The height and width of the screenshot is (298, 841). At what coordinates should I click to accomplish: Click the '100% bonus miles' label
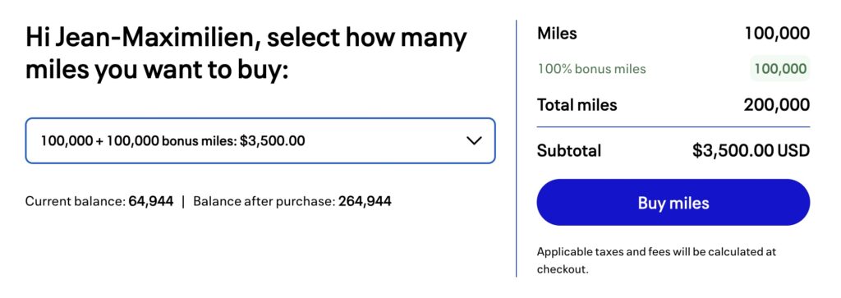click(591, 69)
